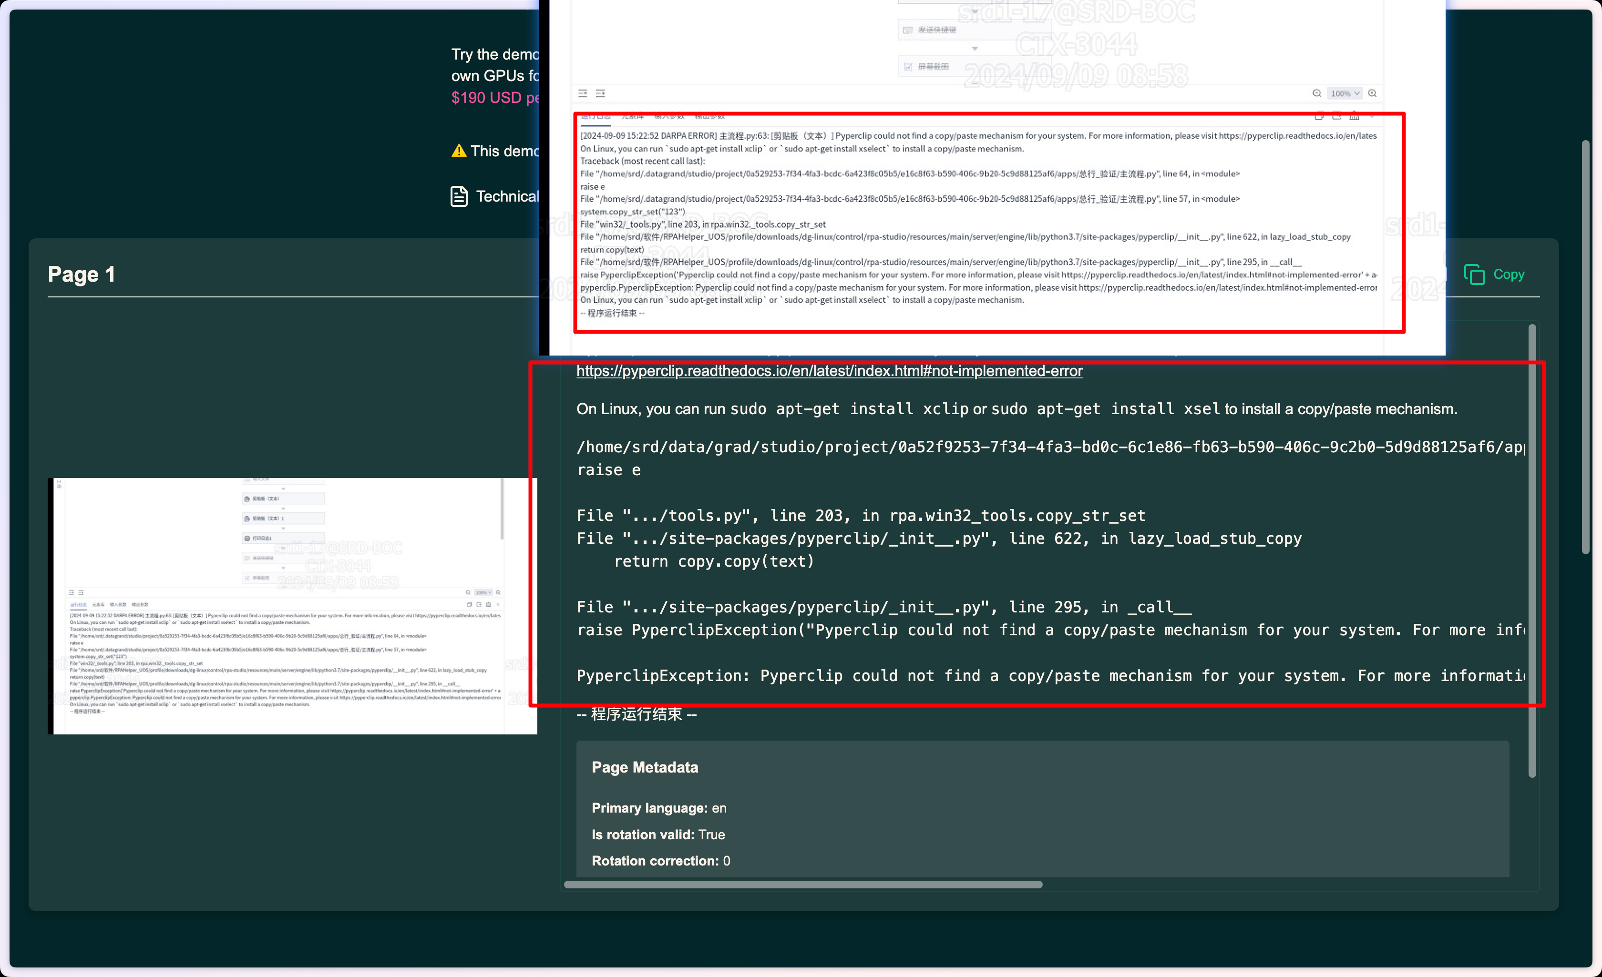Click 'system.copy_str_set("123")' in the overlay log
This screenshot has width=1602, height=977.
pyautogui.click(x=633, y=211)
